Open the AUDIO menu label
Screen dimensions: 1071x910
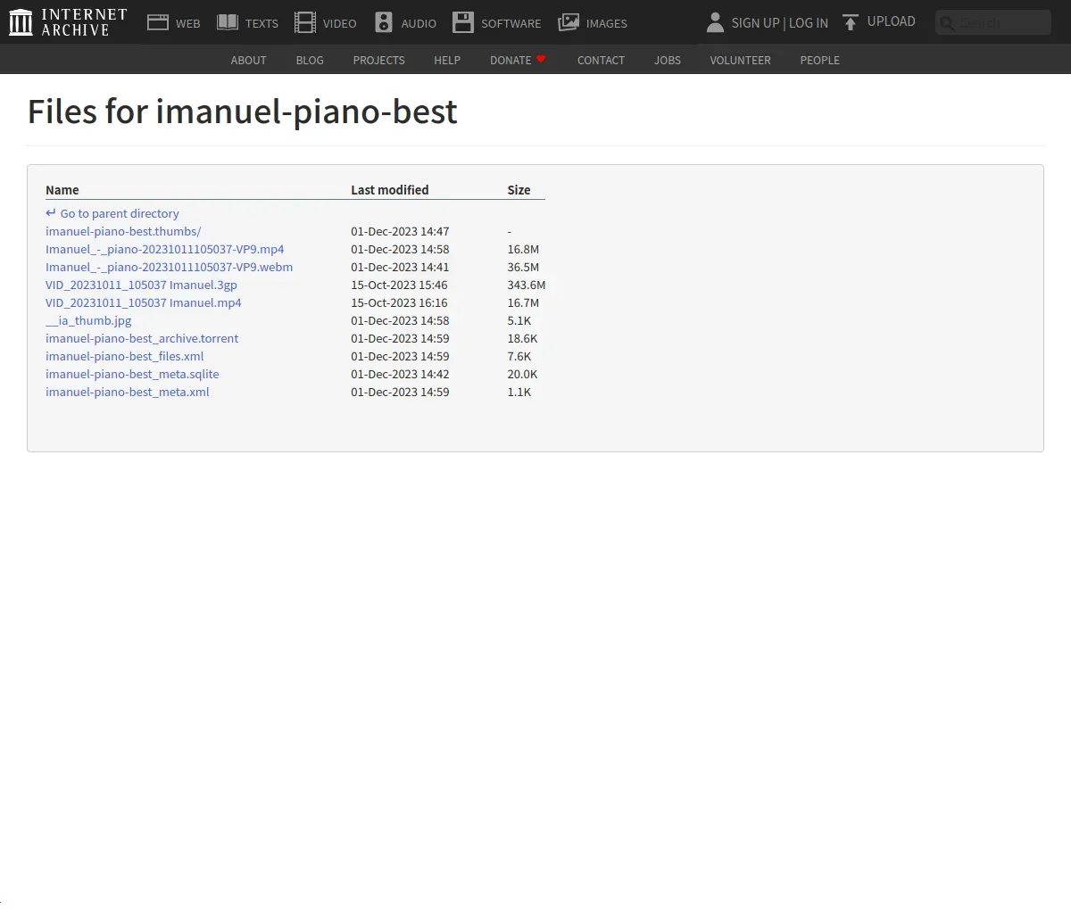click(x=419, y=23)
